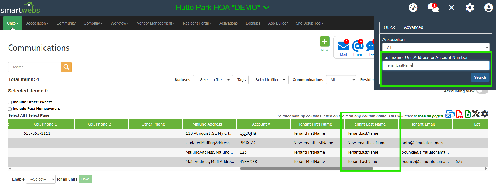Open the user profile icon
This screenshot has height=194, width=496.
pyautogui.click(x=488, y=8)
